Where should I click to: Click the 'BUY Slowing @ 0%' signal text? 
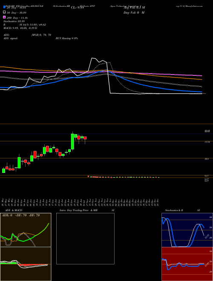coord(67,38)
